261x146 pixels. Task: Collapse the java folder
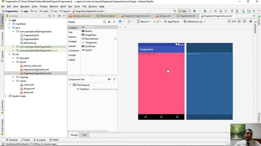click(9, 28)
